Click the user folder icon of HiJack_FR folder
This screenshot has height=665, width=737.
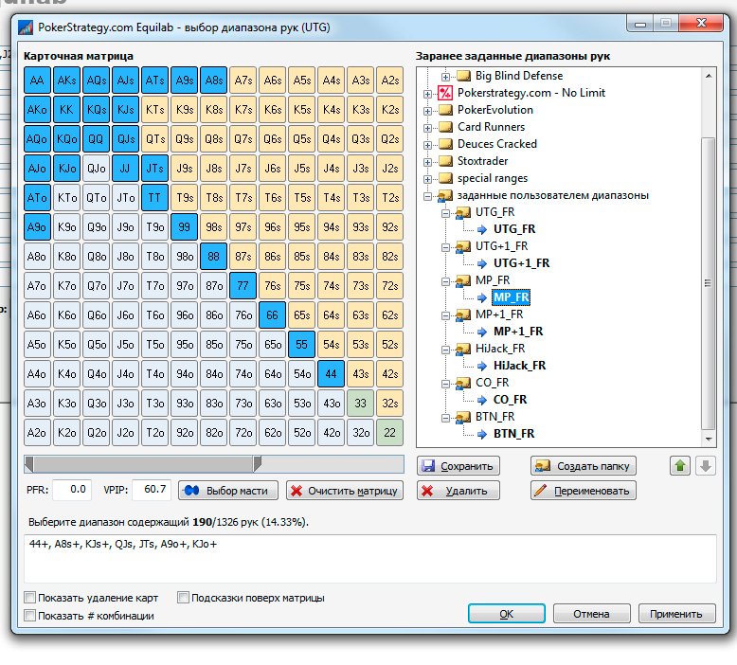[x=463, y=349]
